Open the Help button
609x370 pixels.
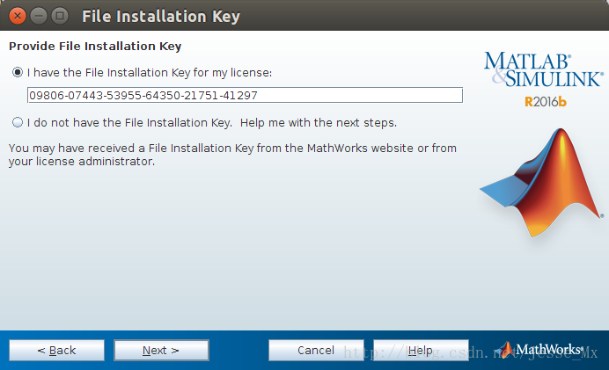click(x=421, y=350)
